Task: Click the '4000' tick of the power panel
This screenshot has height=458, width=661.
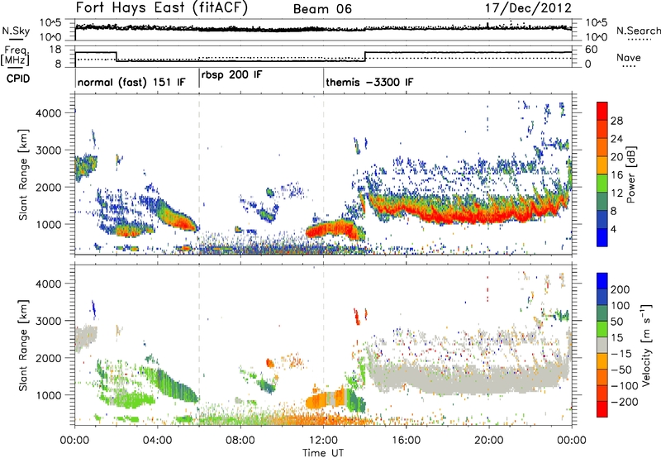Action: point(48,113)
